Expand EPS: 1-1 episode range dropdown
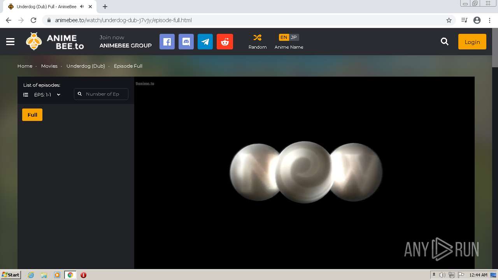The image size is (498, 280). coord(47,94)
